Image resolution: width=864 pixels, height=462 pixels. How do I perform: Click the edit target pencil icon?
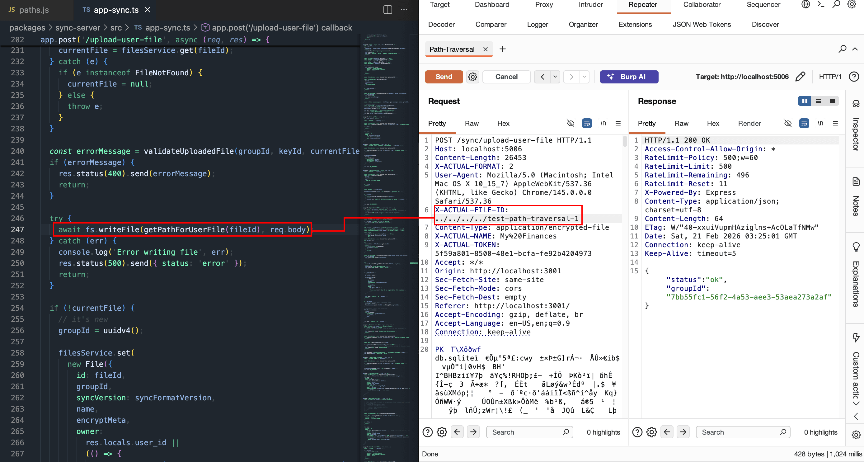[800, 77]
